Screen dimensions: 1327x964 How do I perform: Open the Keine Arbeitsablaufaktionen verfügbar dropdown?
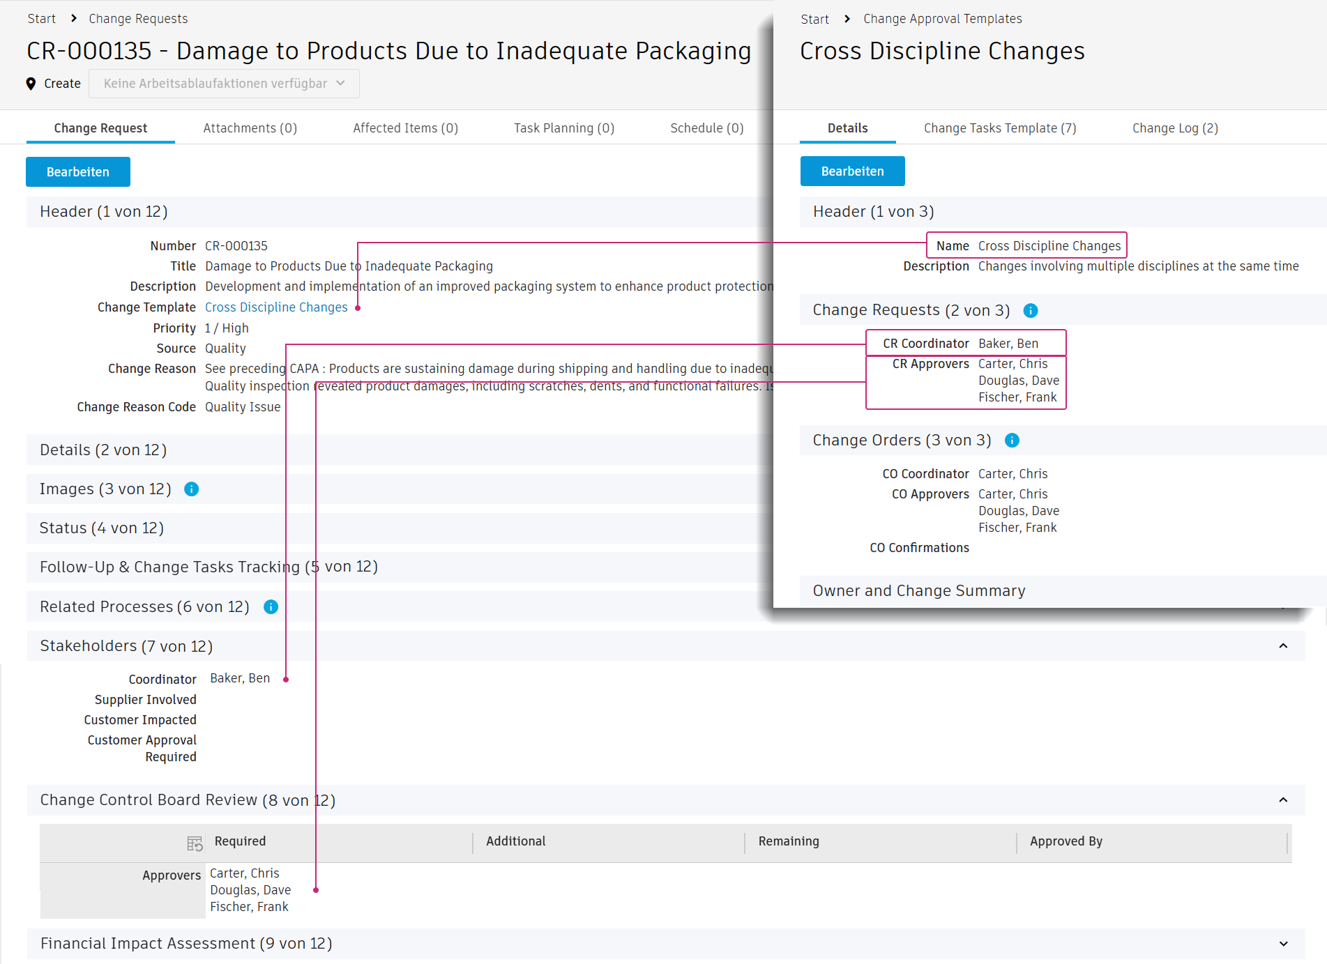point(224,84)
